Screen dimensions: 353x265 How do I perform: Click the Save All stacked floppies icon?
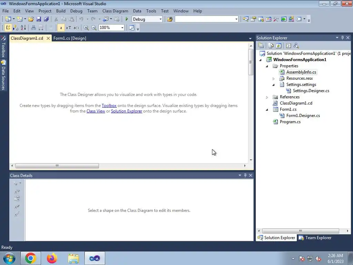(x=47, y=19)
